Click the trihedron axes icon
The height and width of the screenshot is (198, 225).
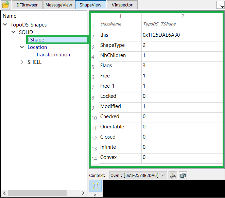coord(173,175)
